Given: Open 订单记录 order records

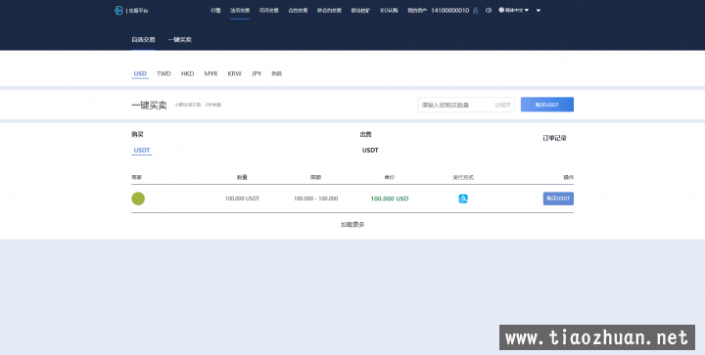Looking at the screenshot, I should click(x=554, y=138).
